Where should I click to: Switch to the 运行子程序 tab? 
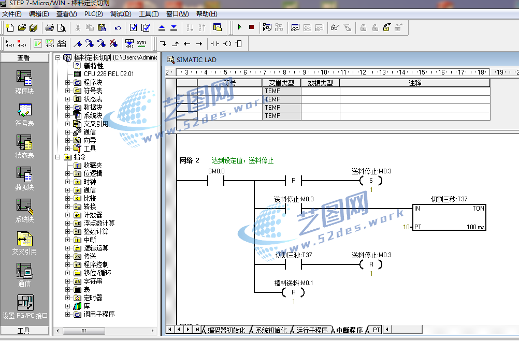pos(312,330)
